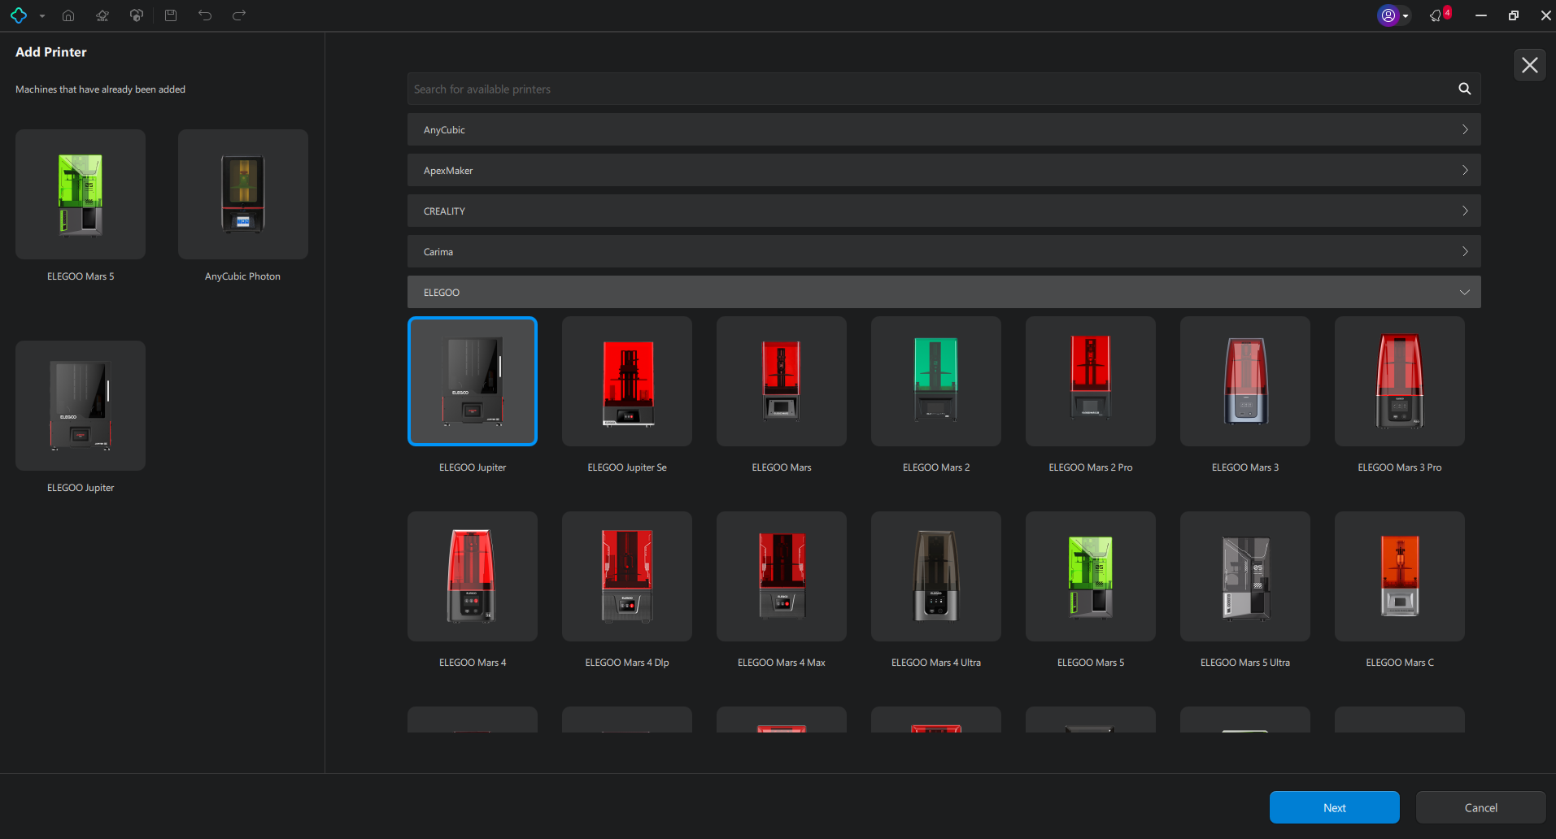1556x839 pixels.
Task: Click the 'AnyCubic Photon' label in sidebar
Action: pyautogui.click(x=242, y=276)
